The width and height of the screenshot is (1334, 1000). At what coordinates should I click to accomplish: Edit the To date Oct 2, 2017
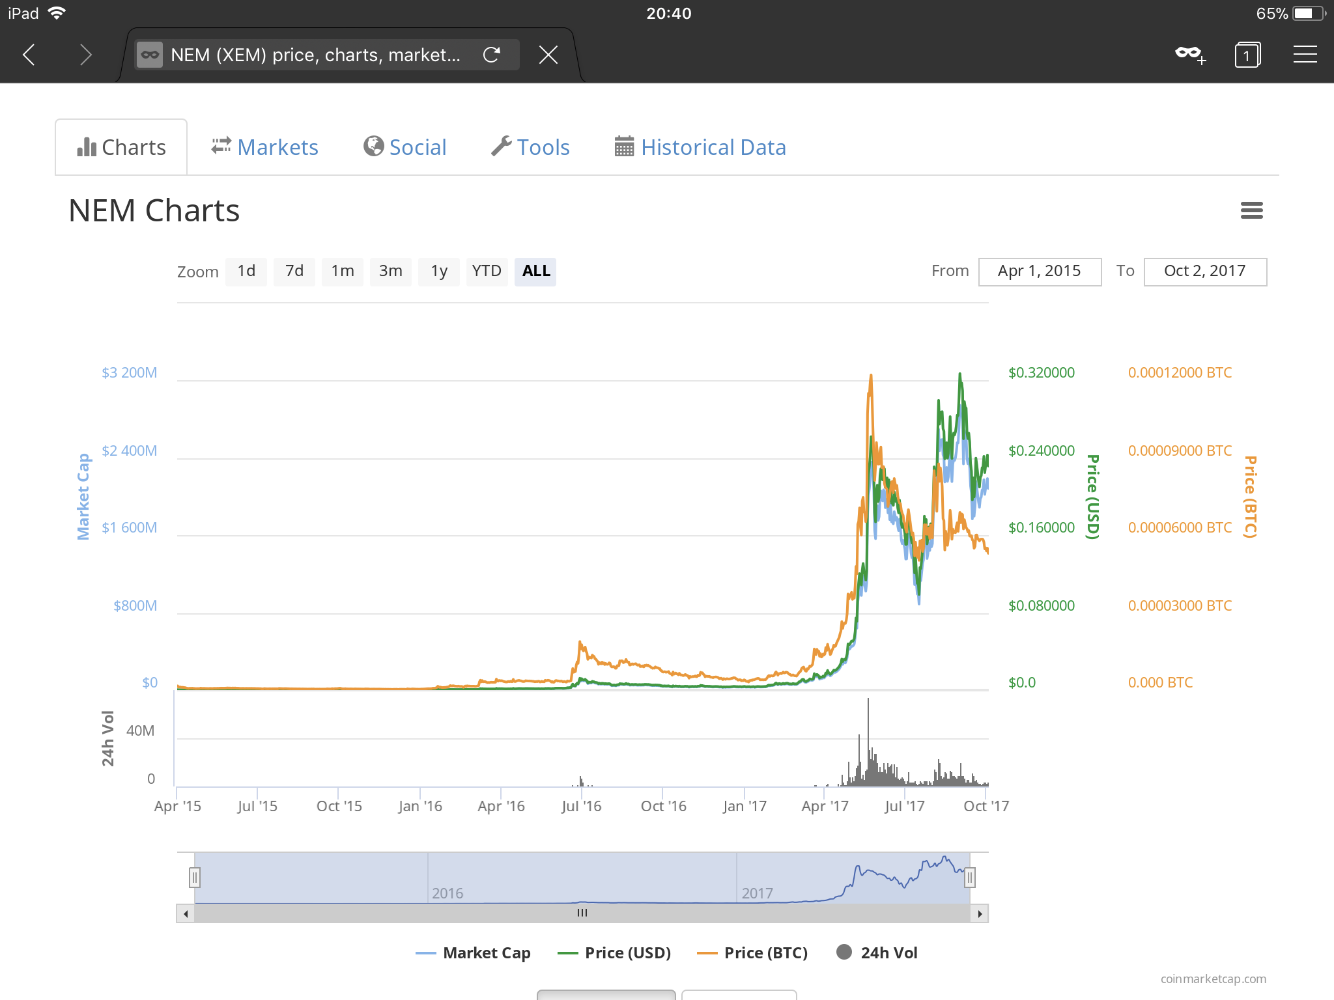tap(1205, 271)
